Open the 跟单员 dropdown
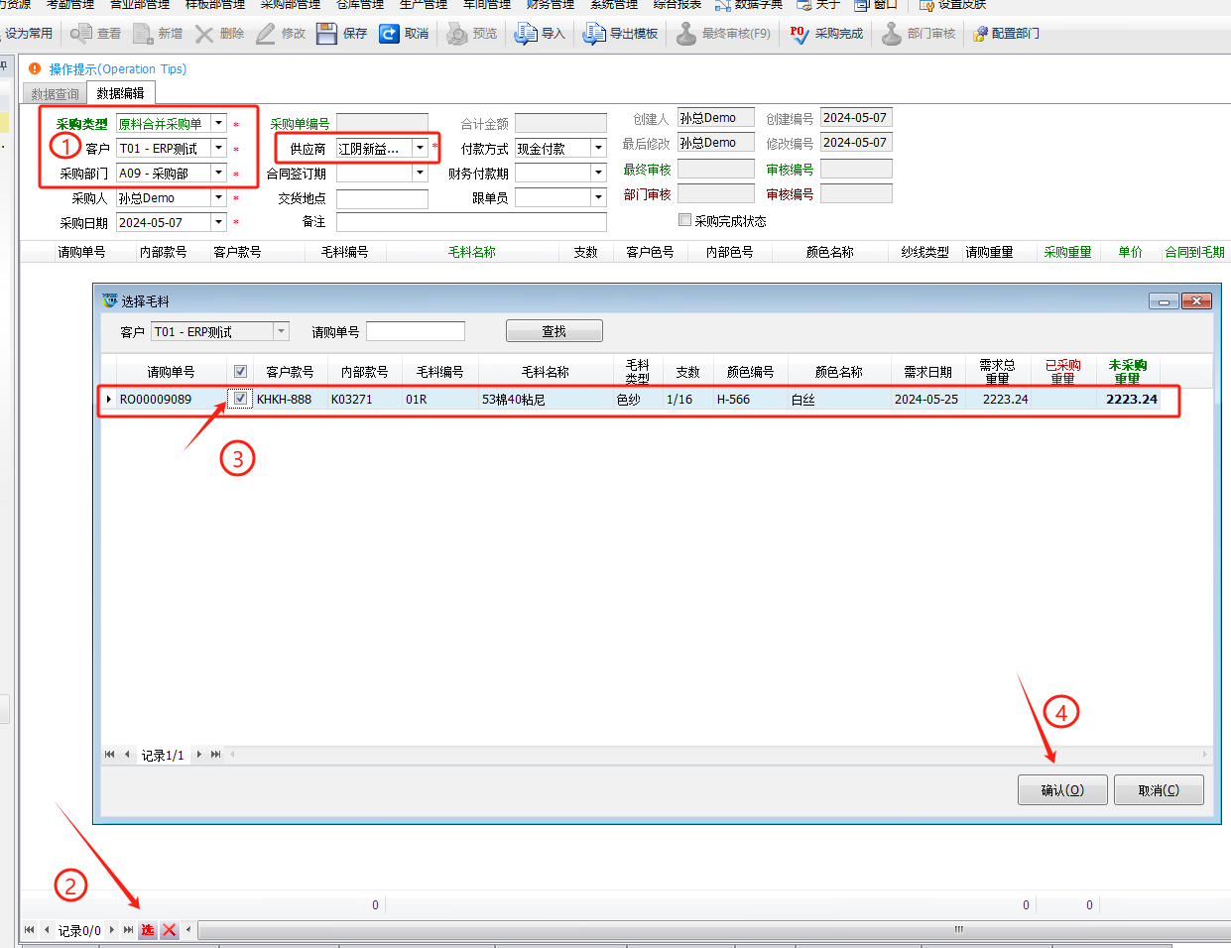 [x=598, y=198]
